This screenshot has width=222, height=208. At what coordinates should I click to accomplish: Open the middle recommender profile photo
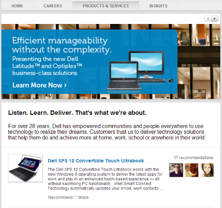[x=191, y=170]
